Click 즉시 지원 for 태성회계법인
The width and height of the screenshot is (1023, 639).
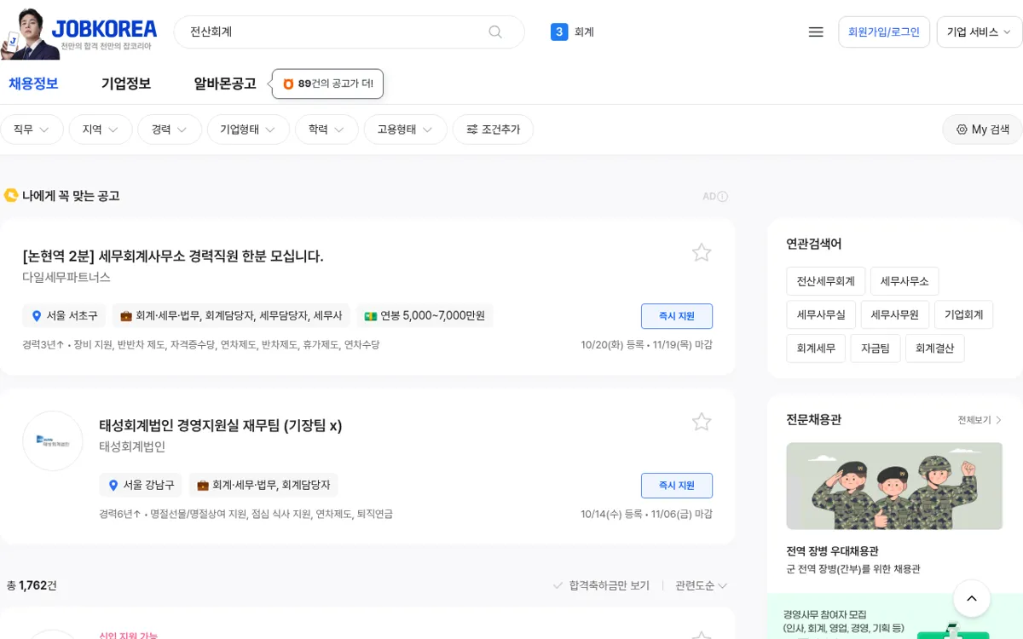point(677,486)
